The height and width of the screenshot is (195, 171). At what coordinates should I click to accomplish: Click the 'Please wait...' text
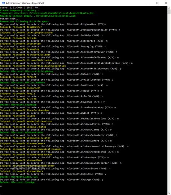10,19
